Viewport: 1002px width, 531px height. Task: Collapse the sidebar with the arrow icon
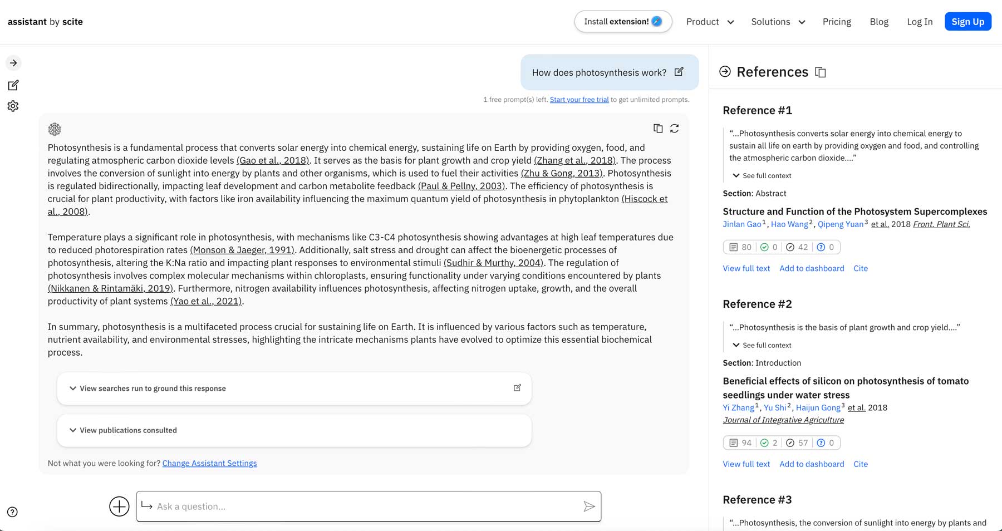tap(13, 63)
